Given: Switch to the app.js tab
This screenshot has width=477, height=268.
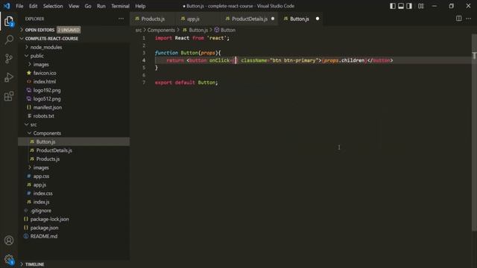Looking at the screenshot, I should 197,19.
